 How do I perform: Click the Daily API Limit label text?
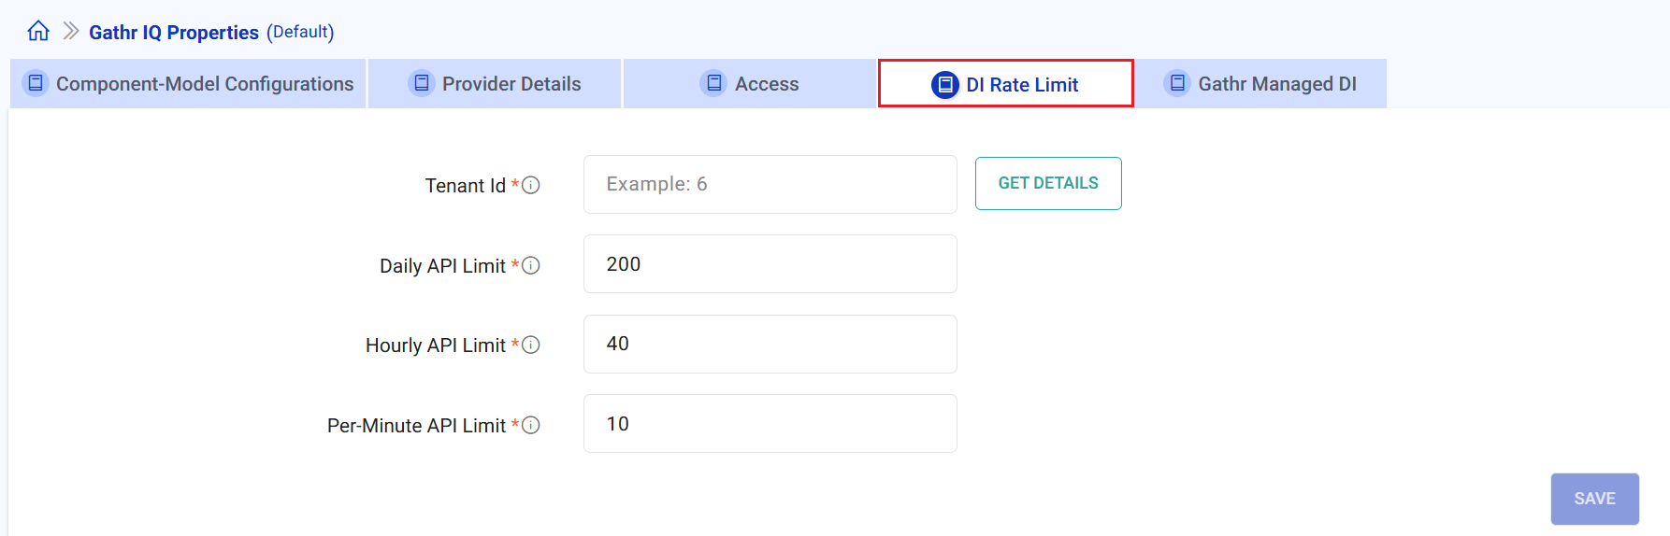[x=442, y=266]
